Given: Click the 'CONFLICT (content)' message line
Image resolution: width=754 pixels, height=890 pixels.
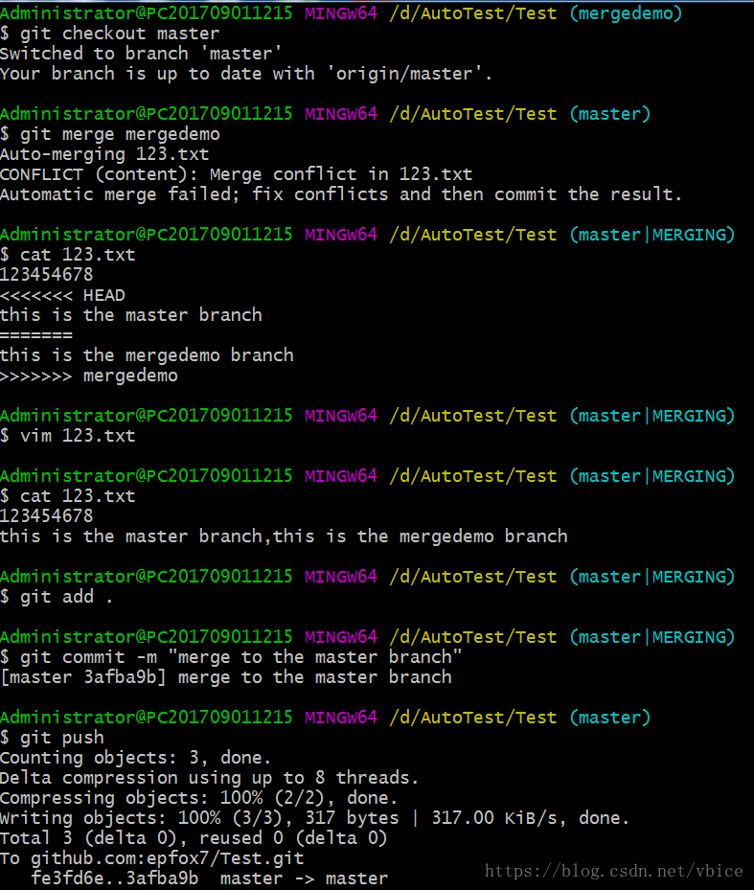Looking at the screenshot, I should [237, 174].
